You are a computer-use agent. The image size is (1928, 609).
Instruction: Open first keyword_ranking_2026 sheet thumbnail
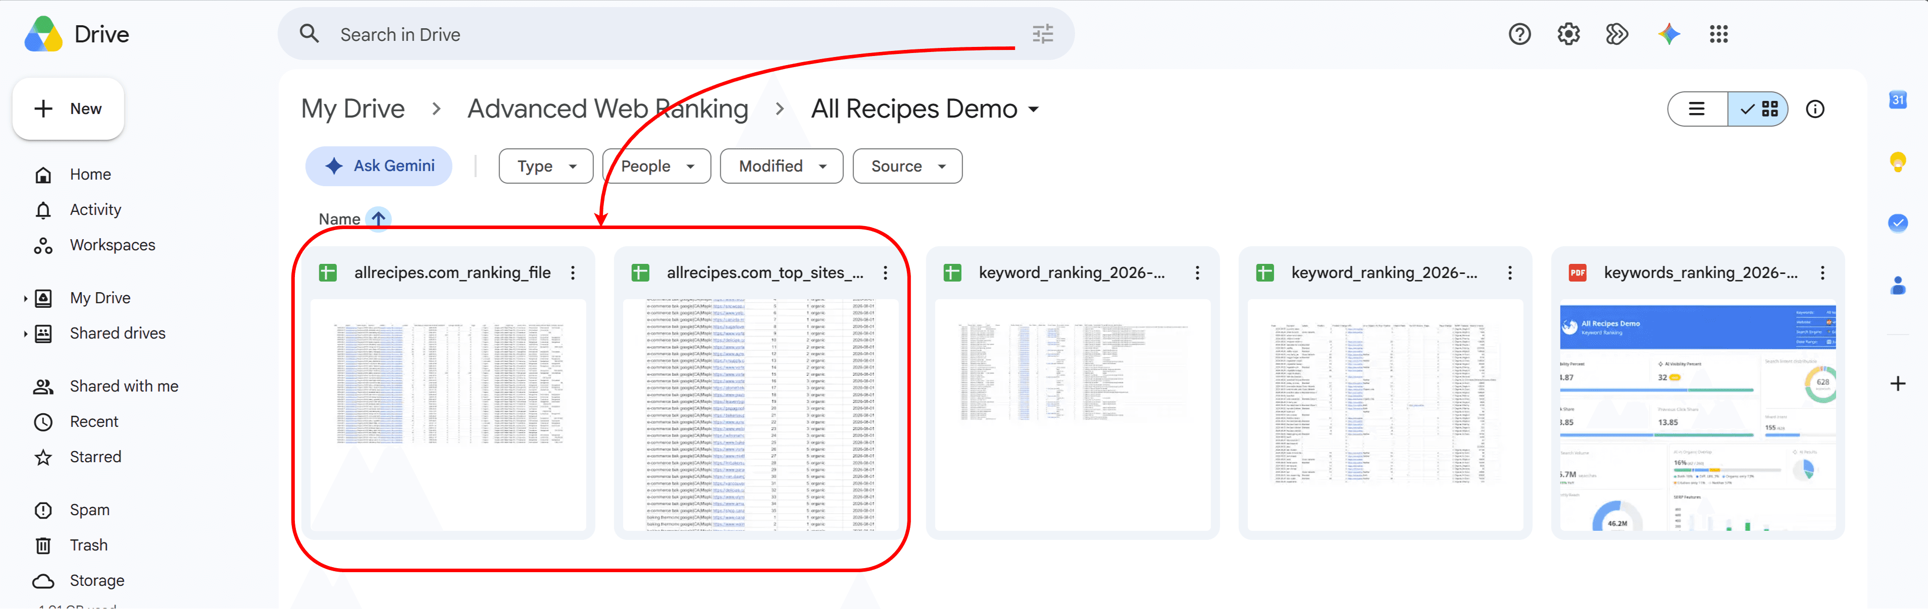[x=1073, y=415]
